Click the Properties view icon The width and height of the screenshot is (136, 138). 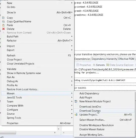coord(78,65)
